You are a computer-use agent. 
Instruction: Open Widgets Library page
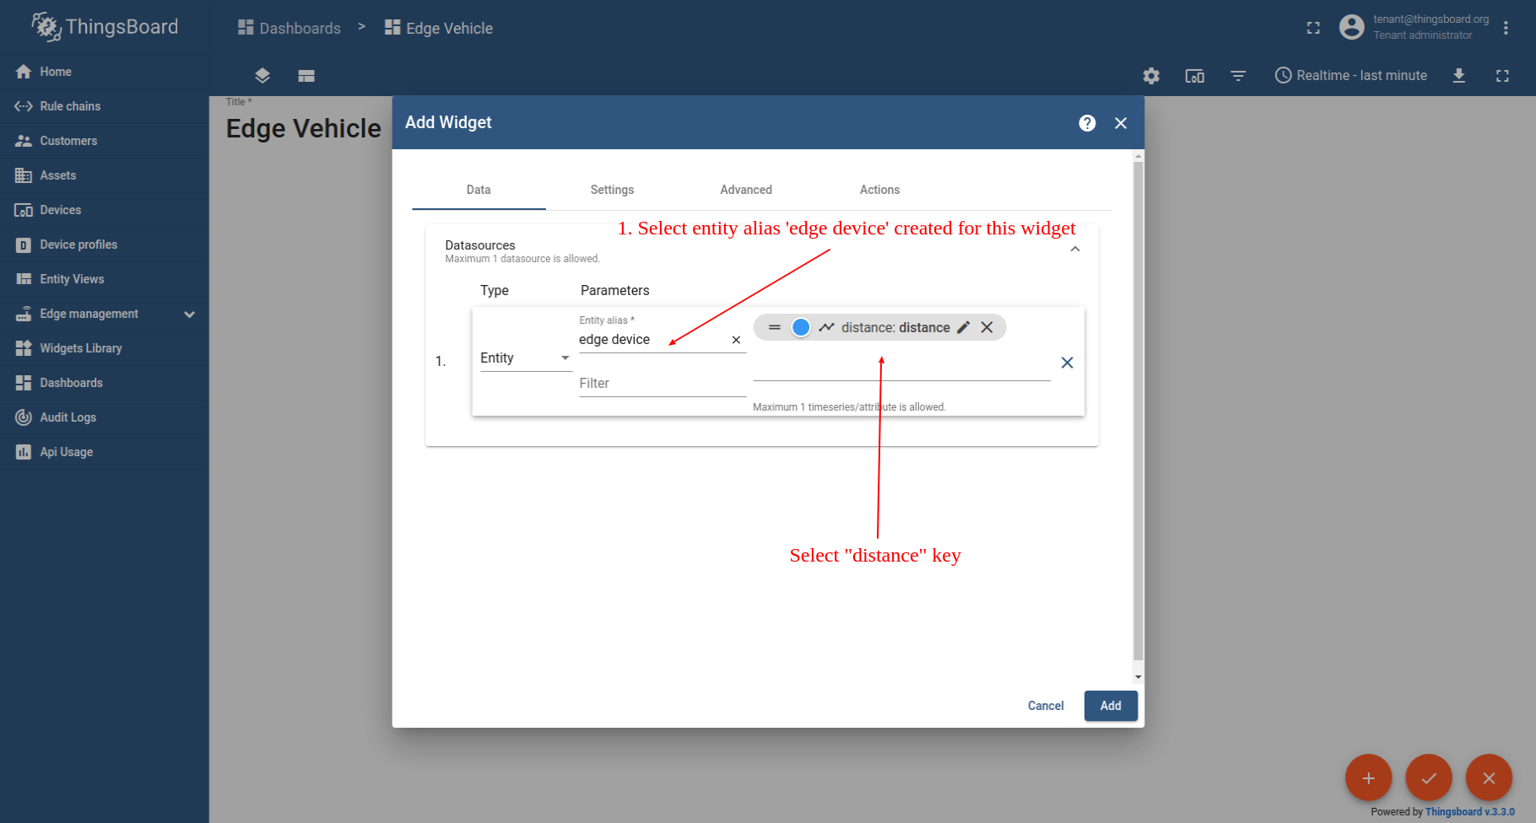pos(105,348)
